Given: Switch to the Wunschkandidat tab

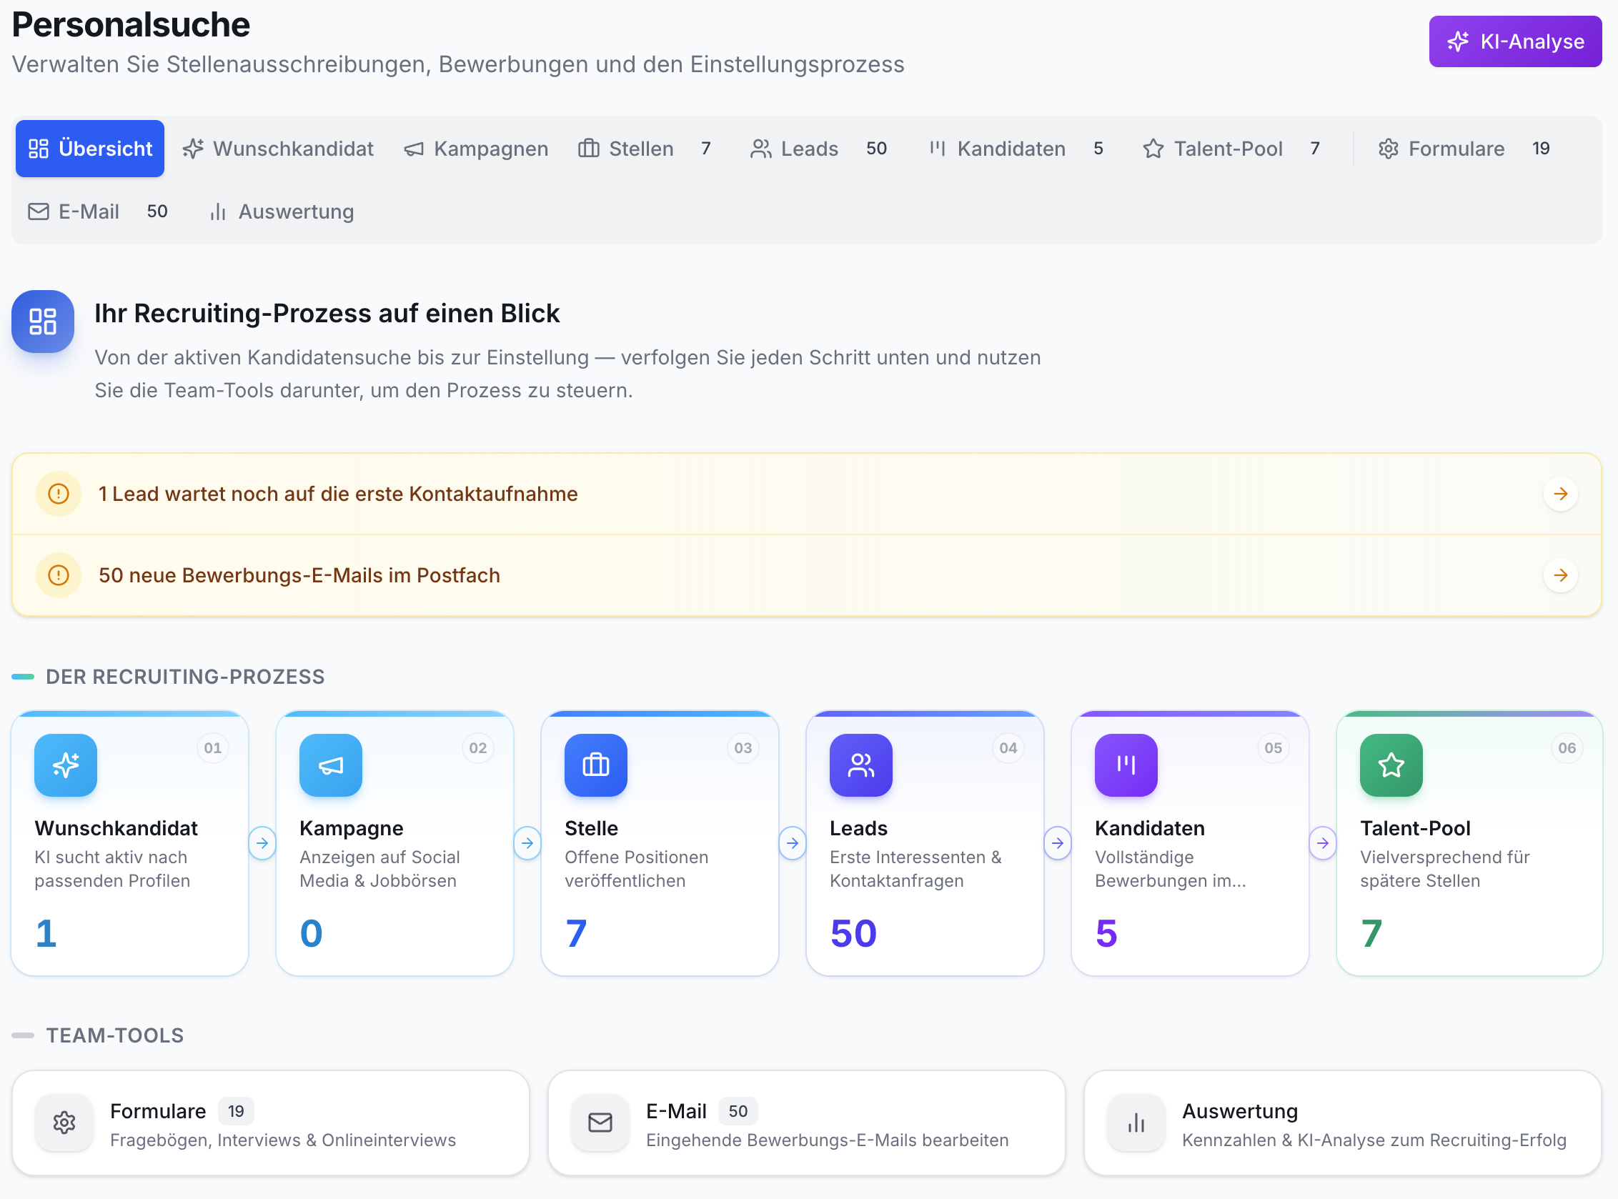Looking at the screenshot, I should point(278,148).
